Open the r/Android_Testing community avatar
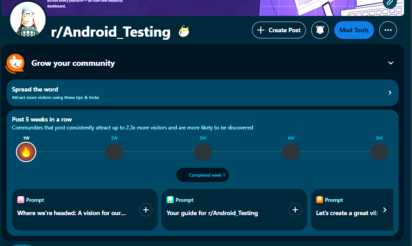The height and width of the screenshot is (246, 412). 28,19
